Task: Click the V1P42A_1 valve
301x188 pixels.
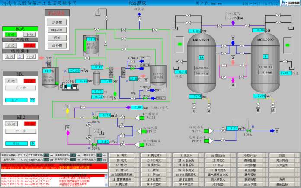Action: click(133, 61)
